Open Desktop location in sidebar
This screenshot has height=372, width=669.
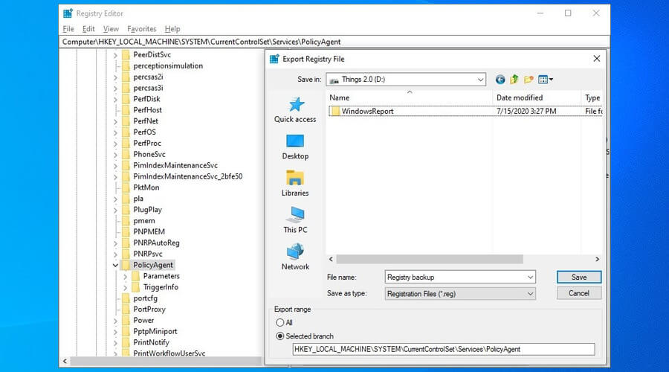[295, 147]
